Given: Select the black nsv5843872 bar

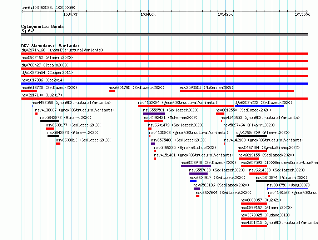Looking at the screenshot, I should 50,121.
